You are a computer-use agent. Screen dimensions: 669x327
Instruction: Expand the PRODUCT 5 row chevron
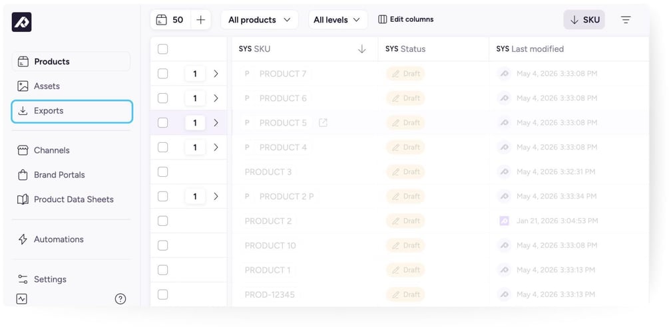click(216, 122)
